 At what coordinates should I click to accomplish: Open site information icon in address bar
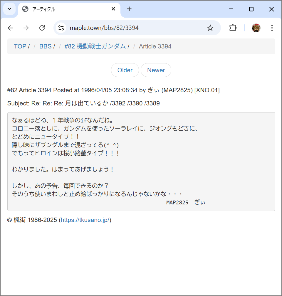coord(61,28)
